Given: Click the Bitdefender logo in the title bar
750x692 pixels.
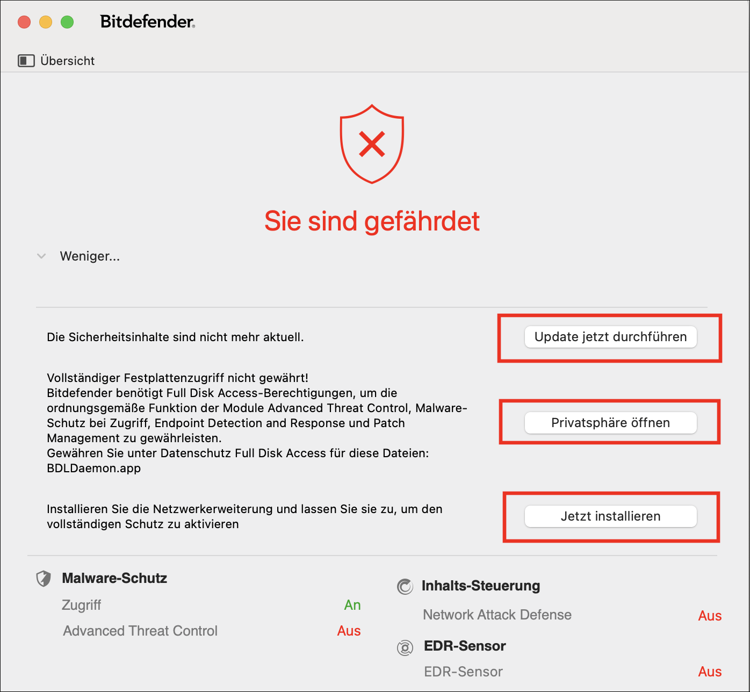Looking at the screenshot, I should coord(148,21).
